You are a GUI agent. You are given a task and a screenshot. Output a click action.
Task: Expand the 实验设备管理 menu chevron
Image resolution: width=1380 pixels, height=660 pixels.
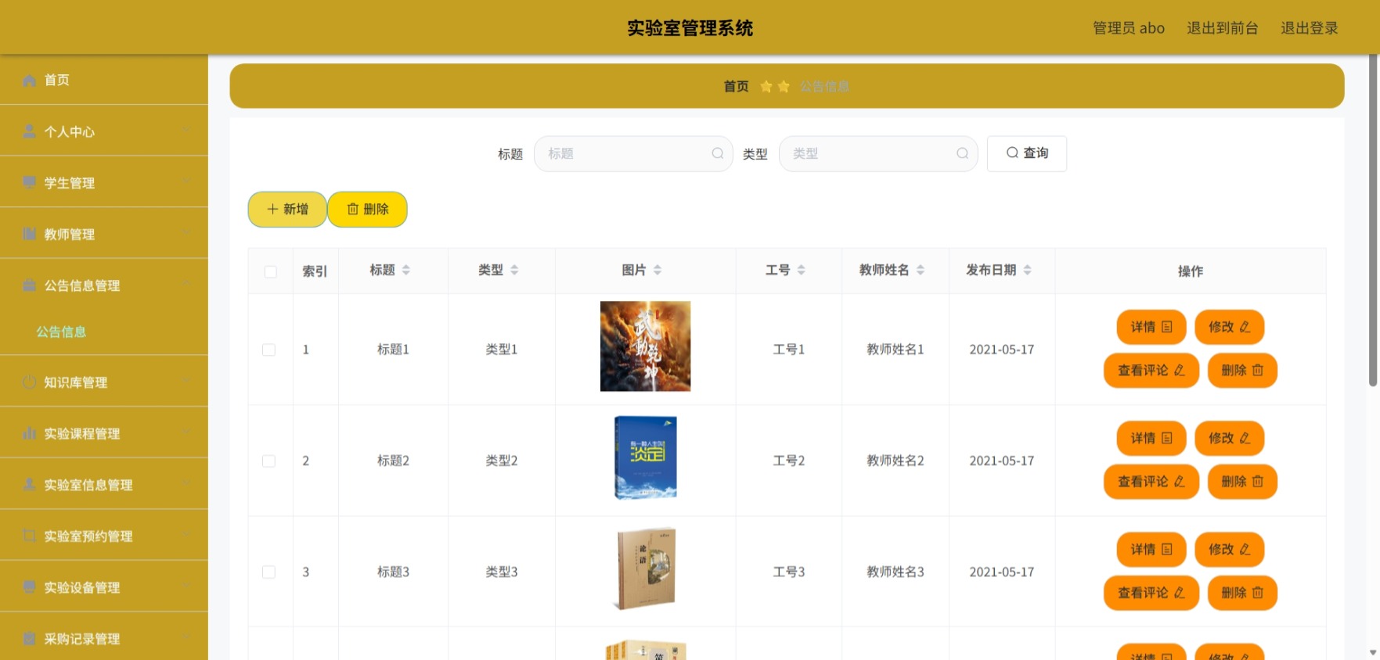click(186, 586)
